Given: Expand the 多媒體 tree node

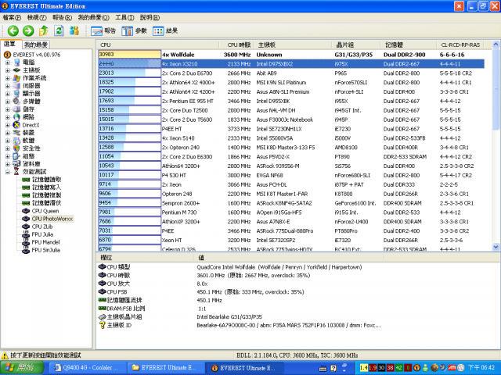Looking at the screenshot, I should (x=7, y=102).
